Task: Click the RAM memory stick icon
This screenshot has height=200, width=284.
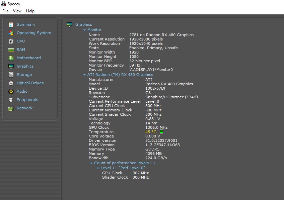Action: click(11, 49)
